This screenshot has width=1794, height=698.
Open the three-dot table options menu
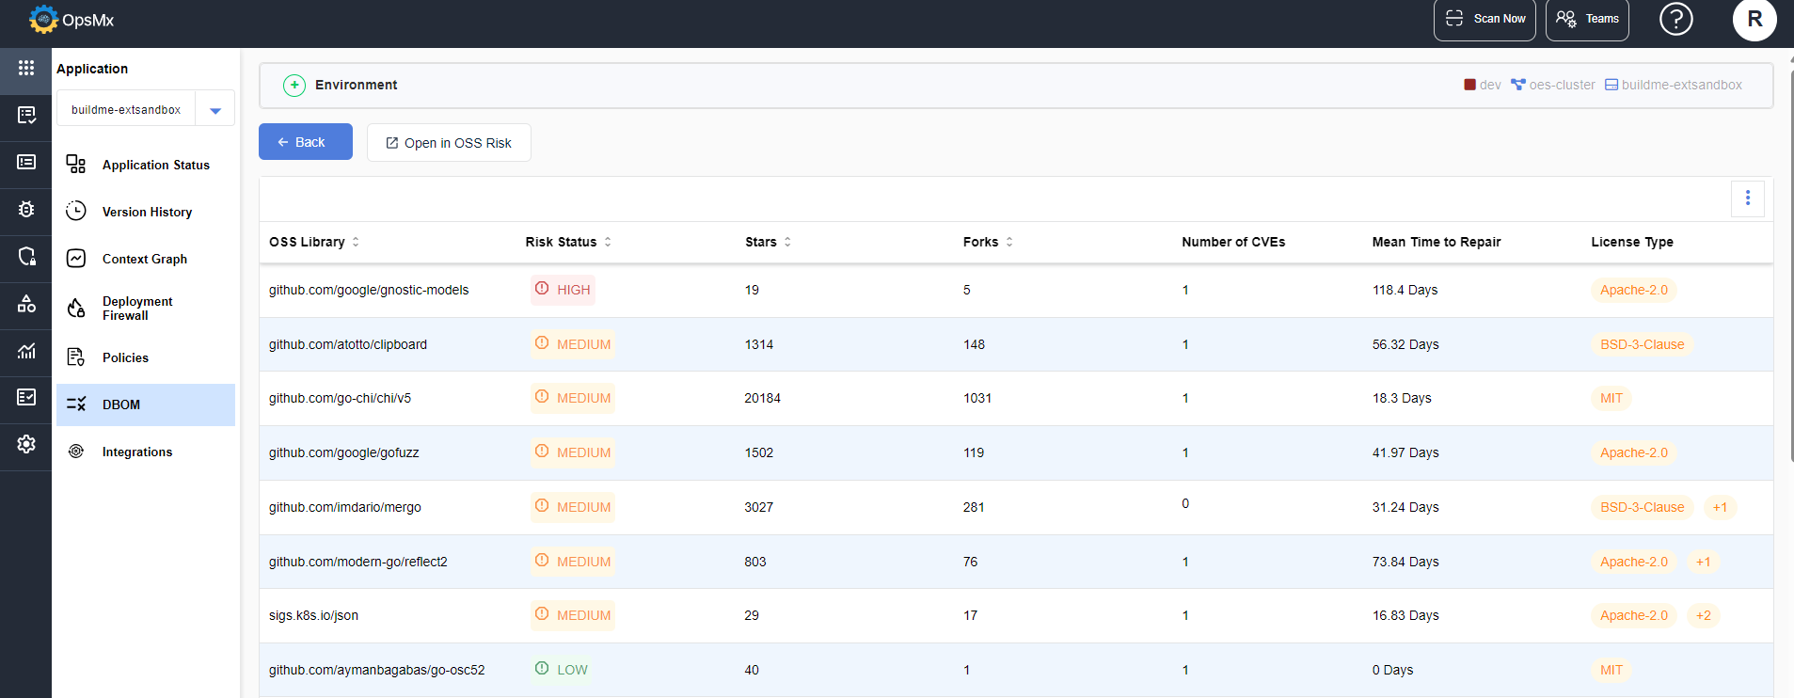click(x=1747, y=198)
